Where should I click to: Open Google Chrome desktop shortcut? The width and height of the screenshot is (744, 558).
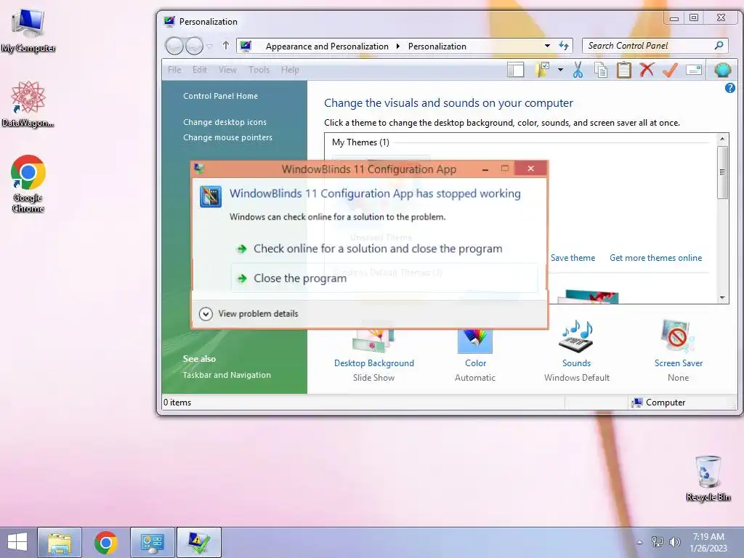tap(28, 184)
